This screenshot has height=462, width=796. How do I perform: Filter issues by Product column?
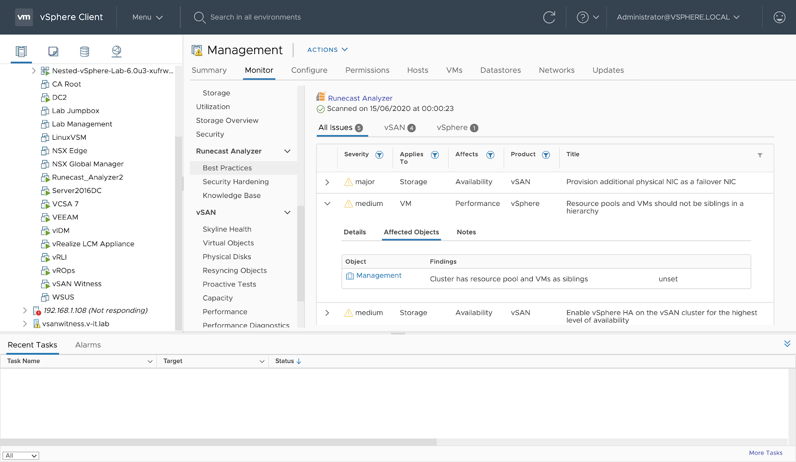tap(546, 155)
